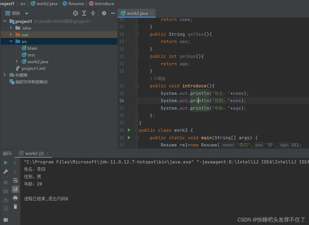Run class work2 via gutter arrow line 30
309x225 pixels.
pos(129,130)
